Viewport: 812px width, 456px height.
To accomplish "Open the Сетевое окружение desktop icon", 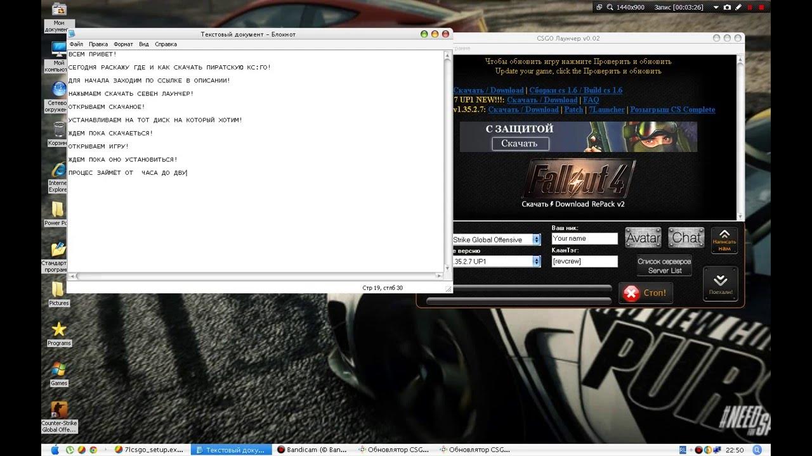I will 59,96.
